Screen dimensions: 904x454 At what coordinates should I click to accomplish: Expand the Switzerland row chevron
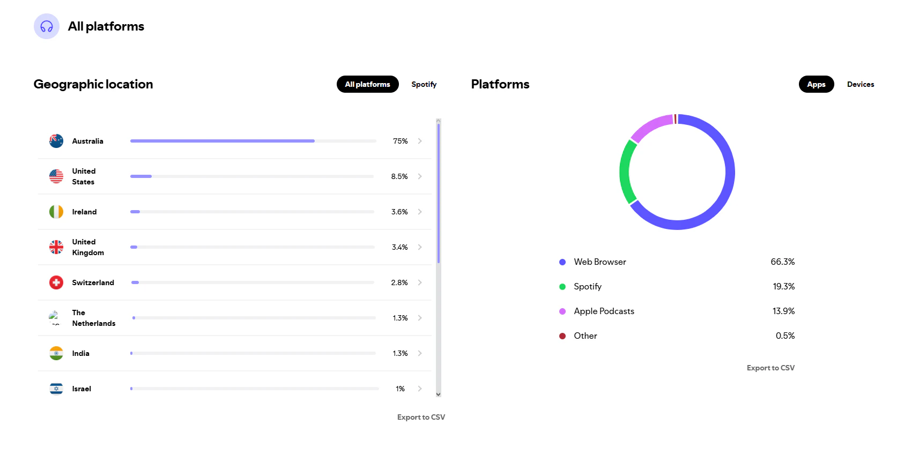pyautogui.click(x=420, y=282)
